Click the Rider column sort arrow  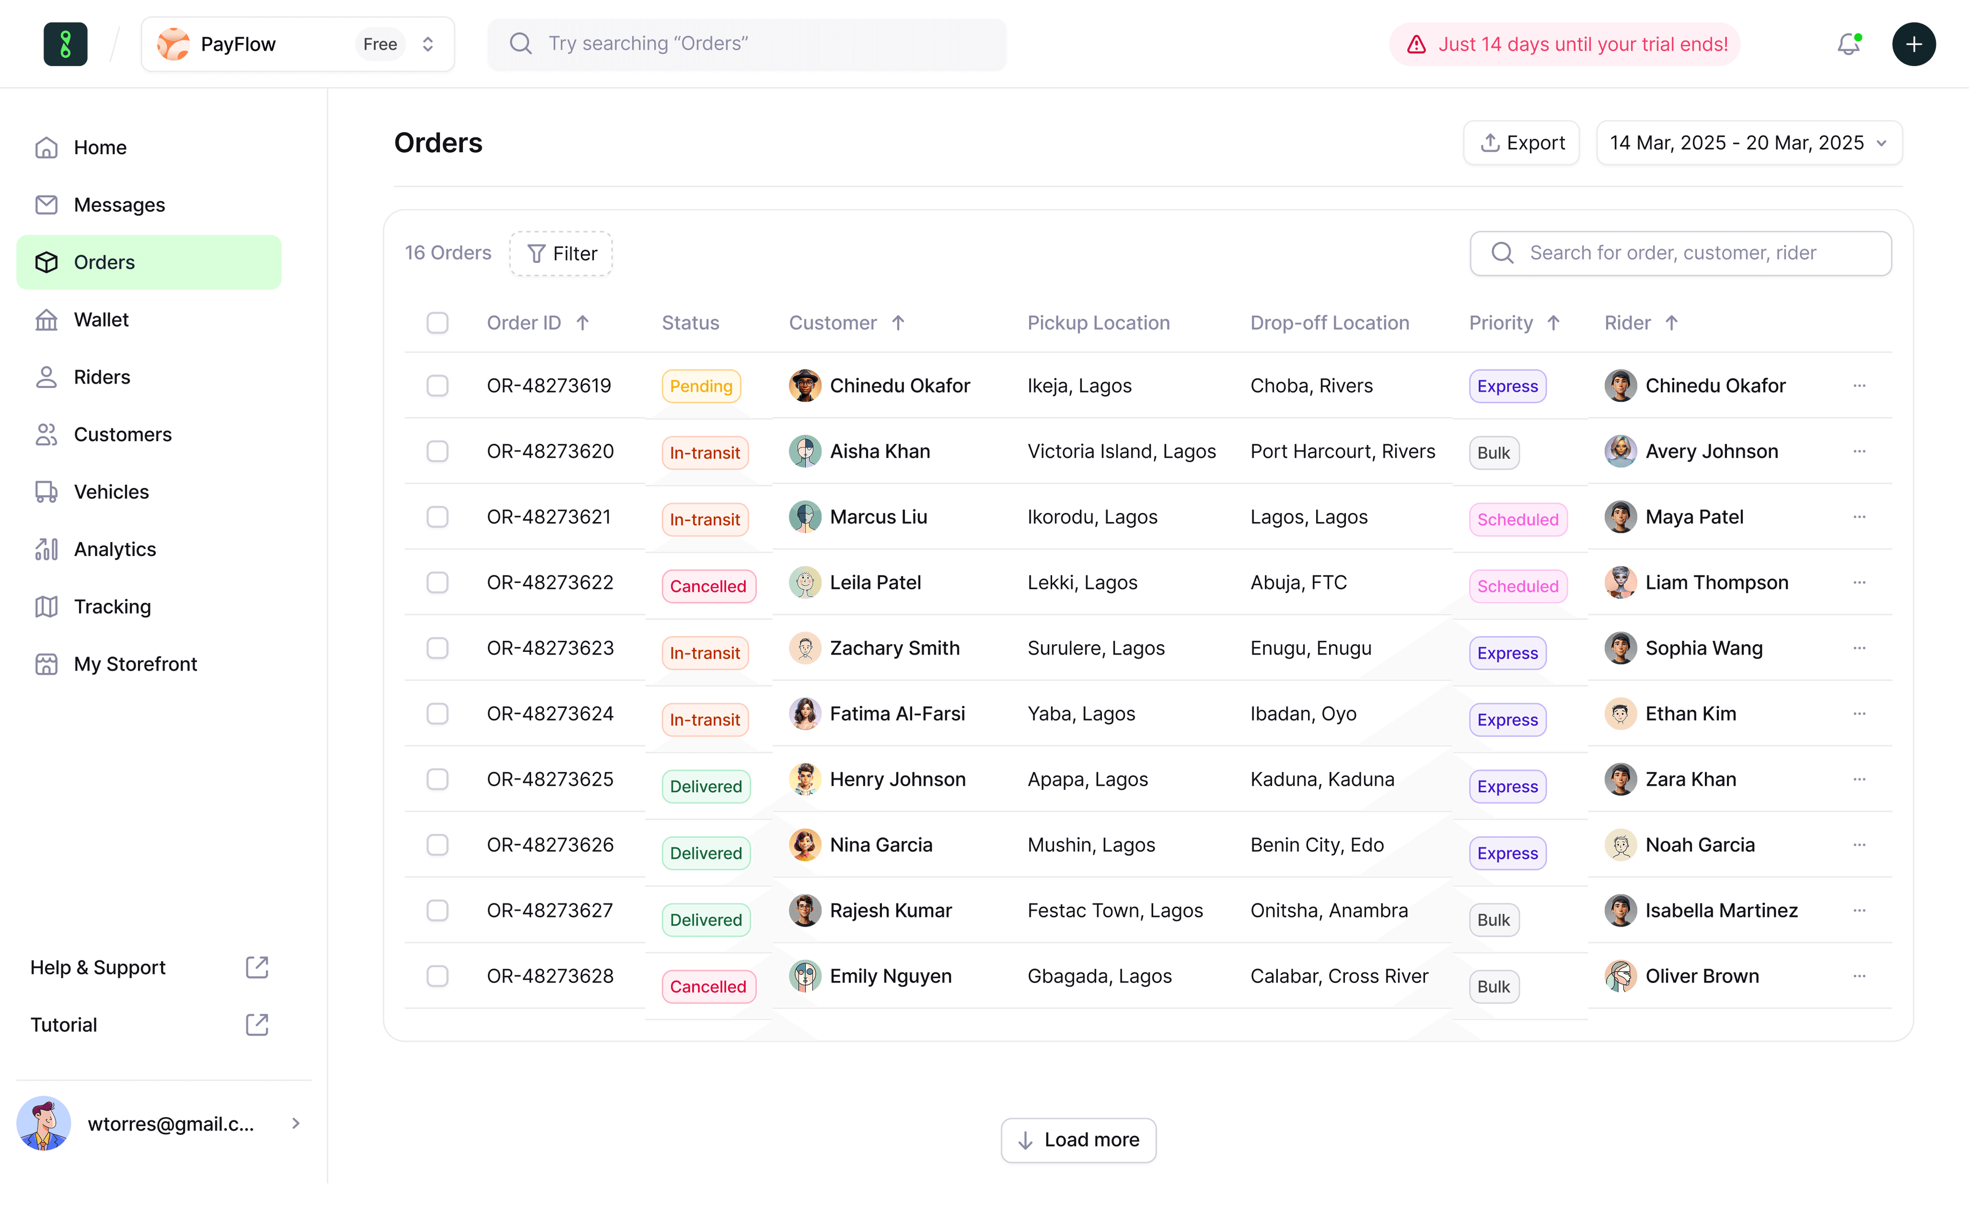(x=1671, y=323)
